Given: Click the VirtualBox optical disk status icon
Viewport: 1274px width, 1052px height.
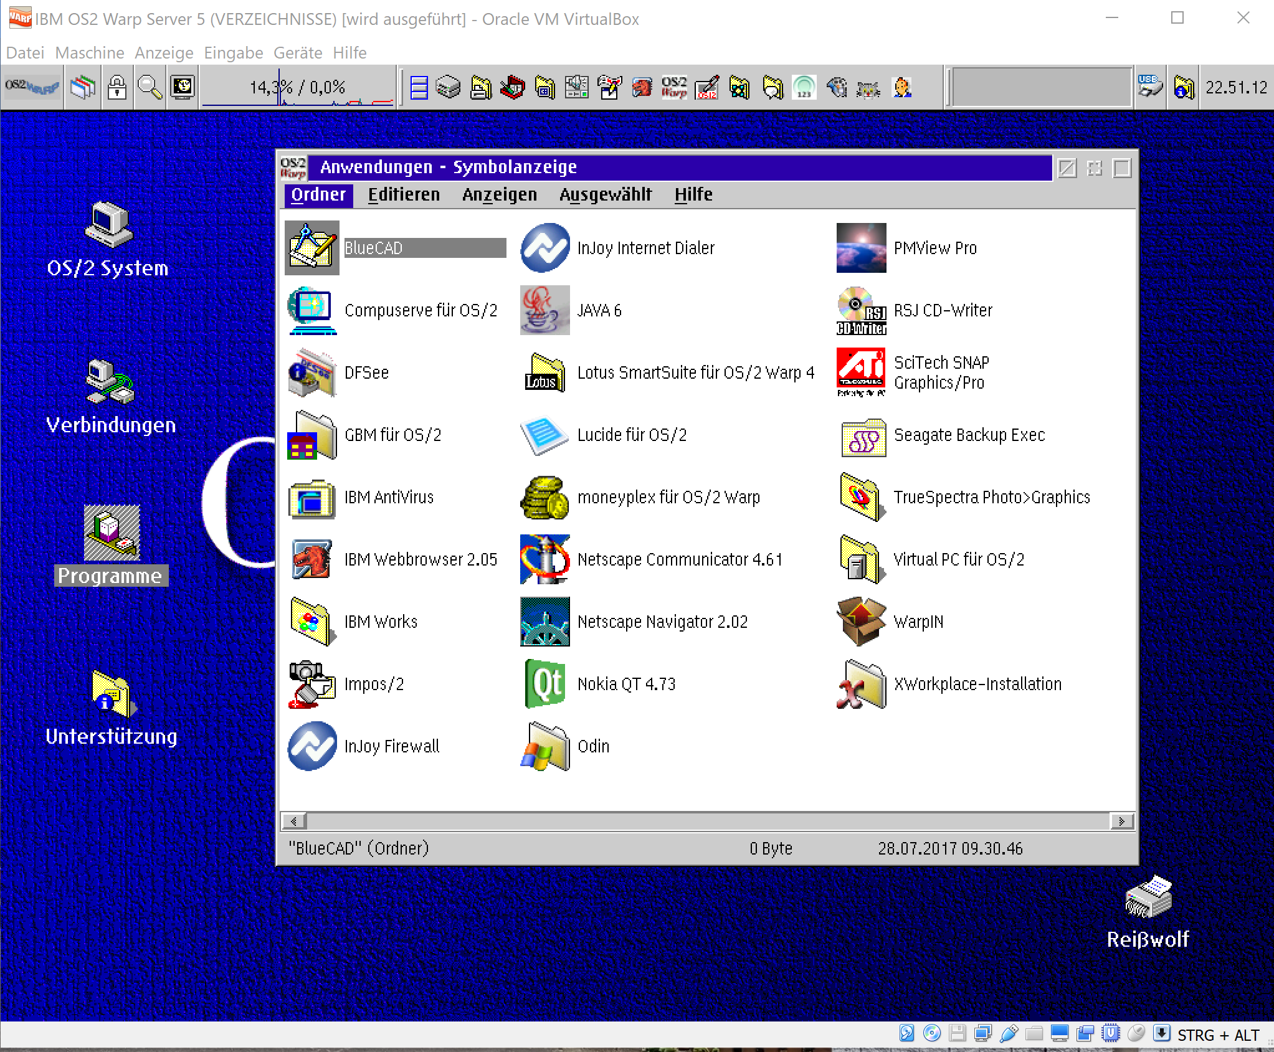Looking at the screenshot, I should click(932, 1034).
